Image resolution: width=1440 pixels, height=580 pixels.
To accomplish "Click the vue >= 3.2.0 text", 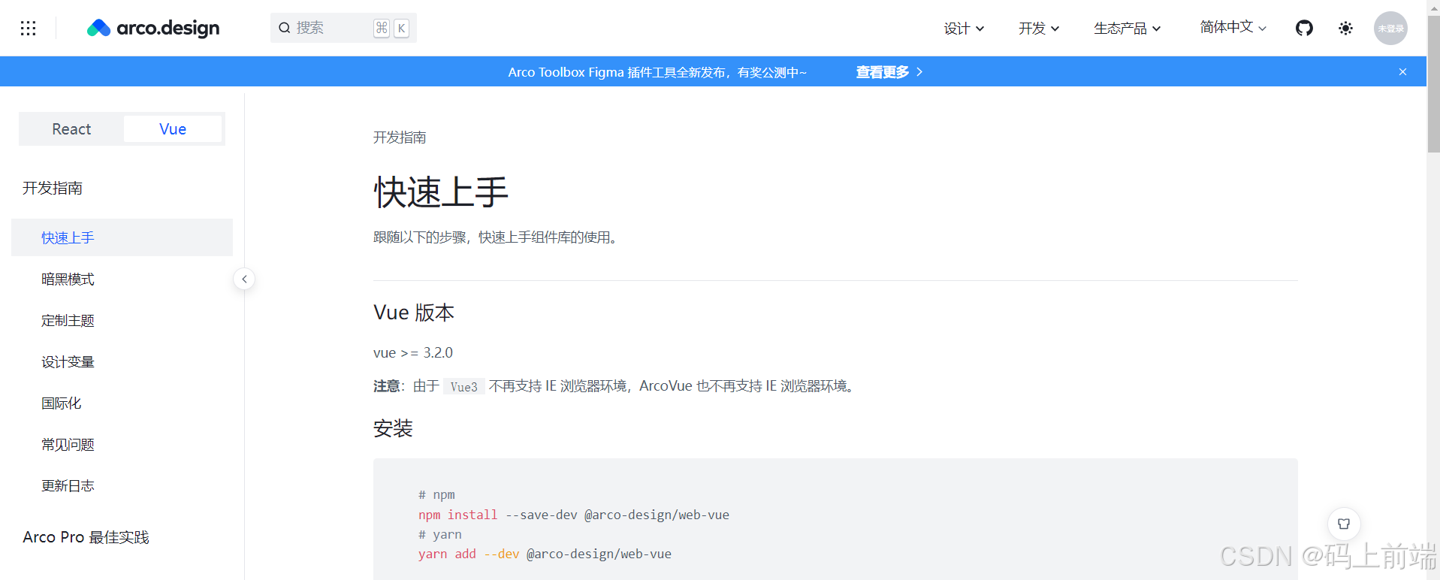I will point(413,352).
